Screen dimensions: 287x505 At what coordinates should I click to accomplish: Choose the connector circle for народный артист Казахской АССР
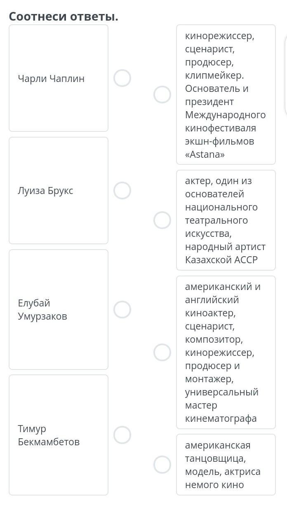coord(162,220)
